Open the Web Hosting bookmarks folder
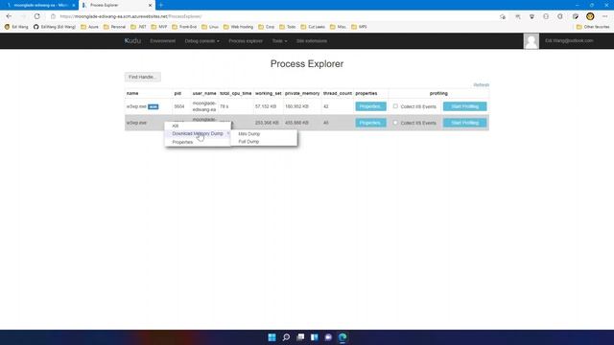Image resolution: width=614 pixels, height=345 pixels. [238, 27]
